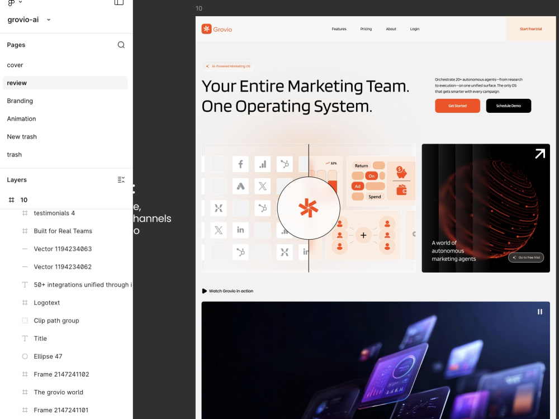
Task: Click the Pricing nav link
Action: point(366,29)
